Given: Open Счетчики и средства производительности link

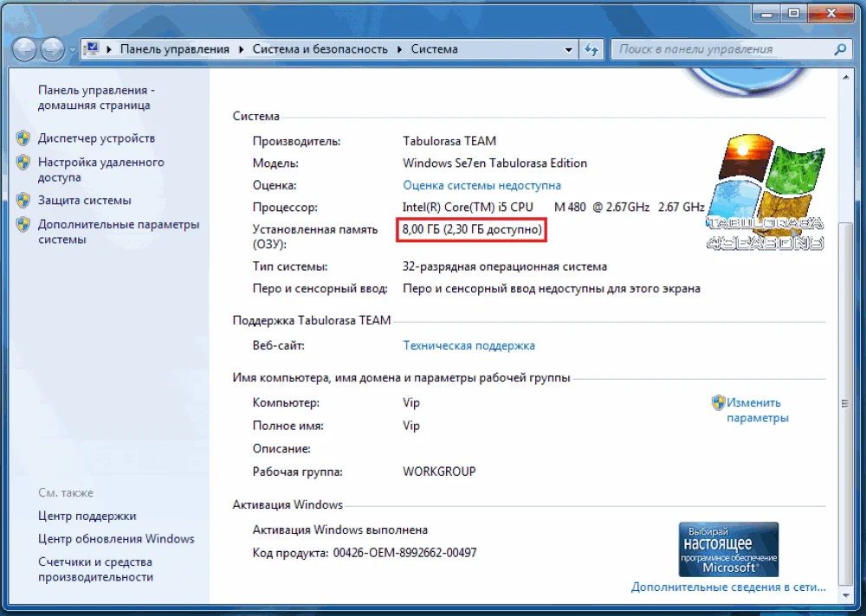Looking at the screenshot, I should coord(95,569).
